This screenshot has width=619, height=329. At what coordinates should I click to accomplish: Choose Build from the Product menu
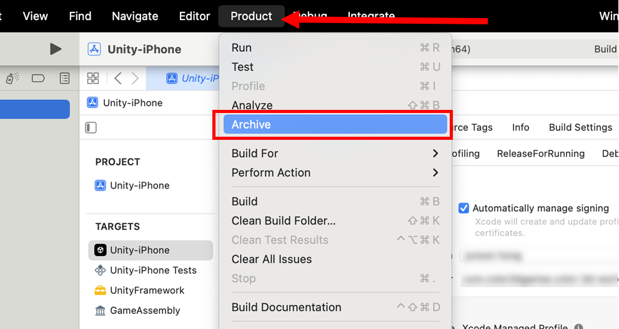(335, 202)
